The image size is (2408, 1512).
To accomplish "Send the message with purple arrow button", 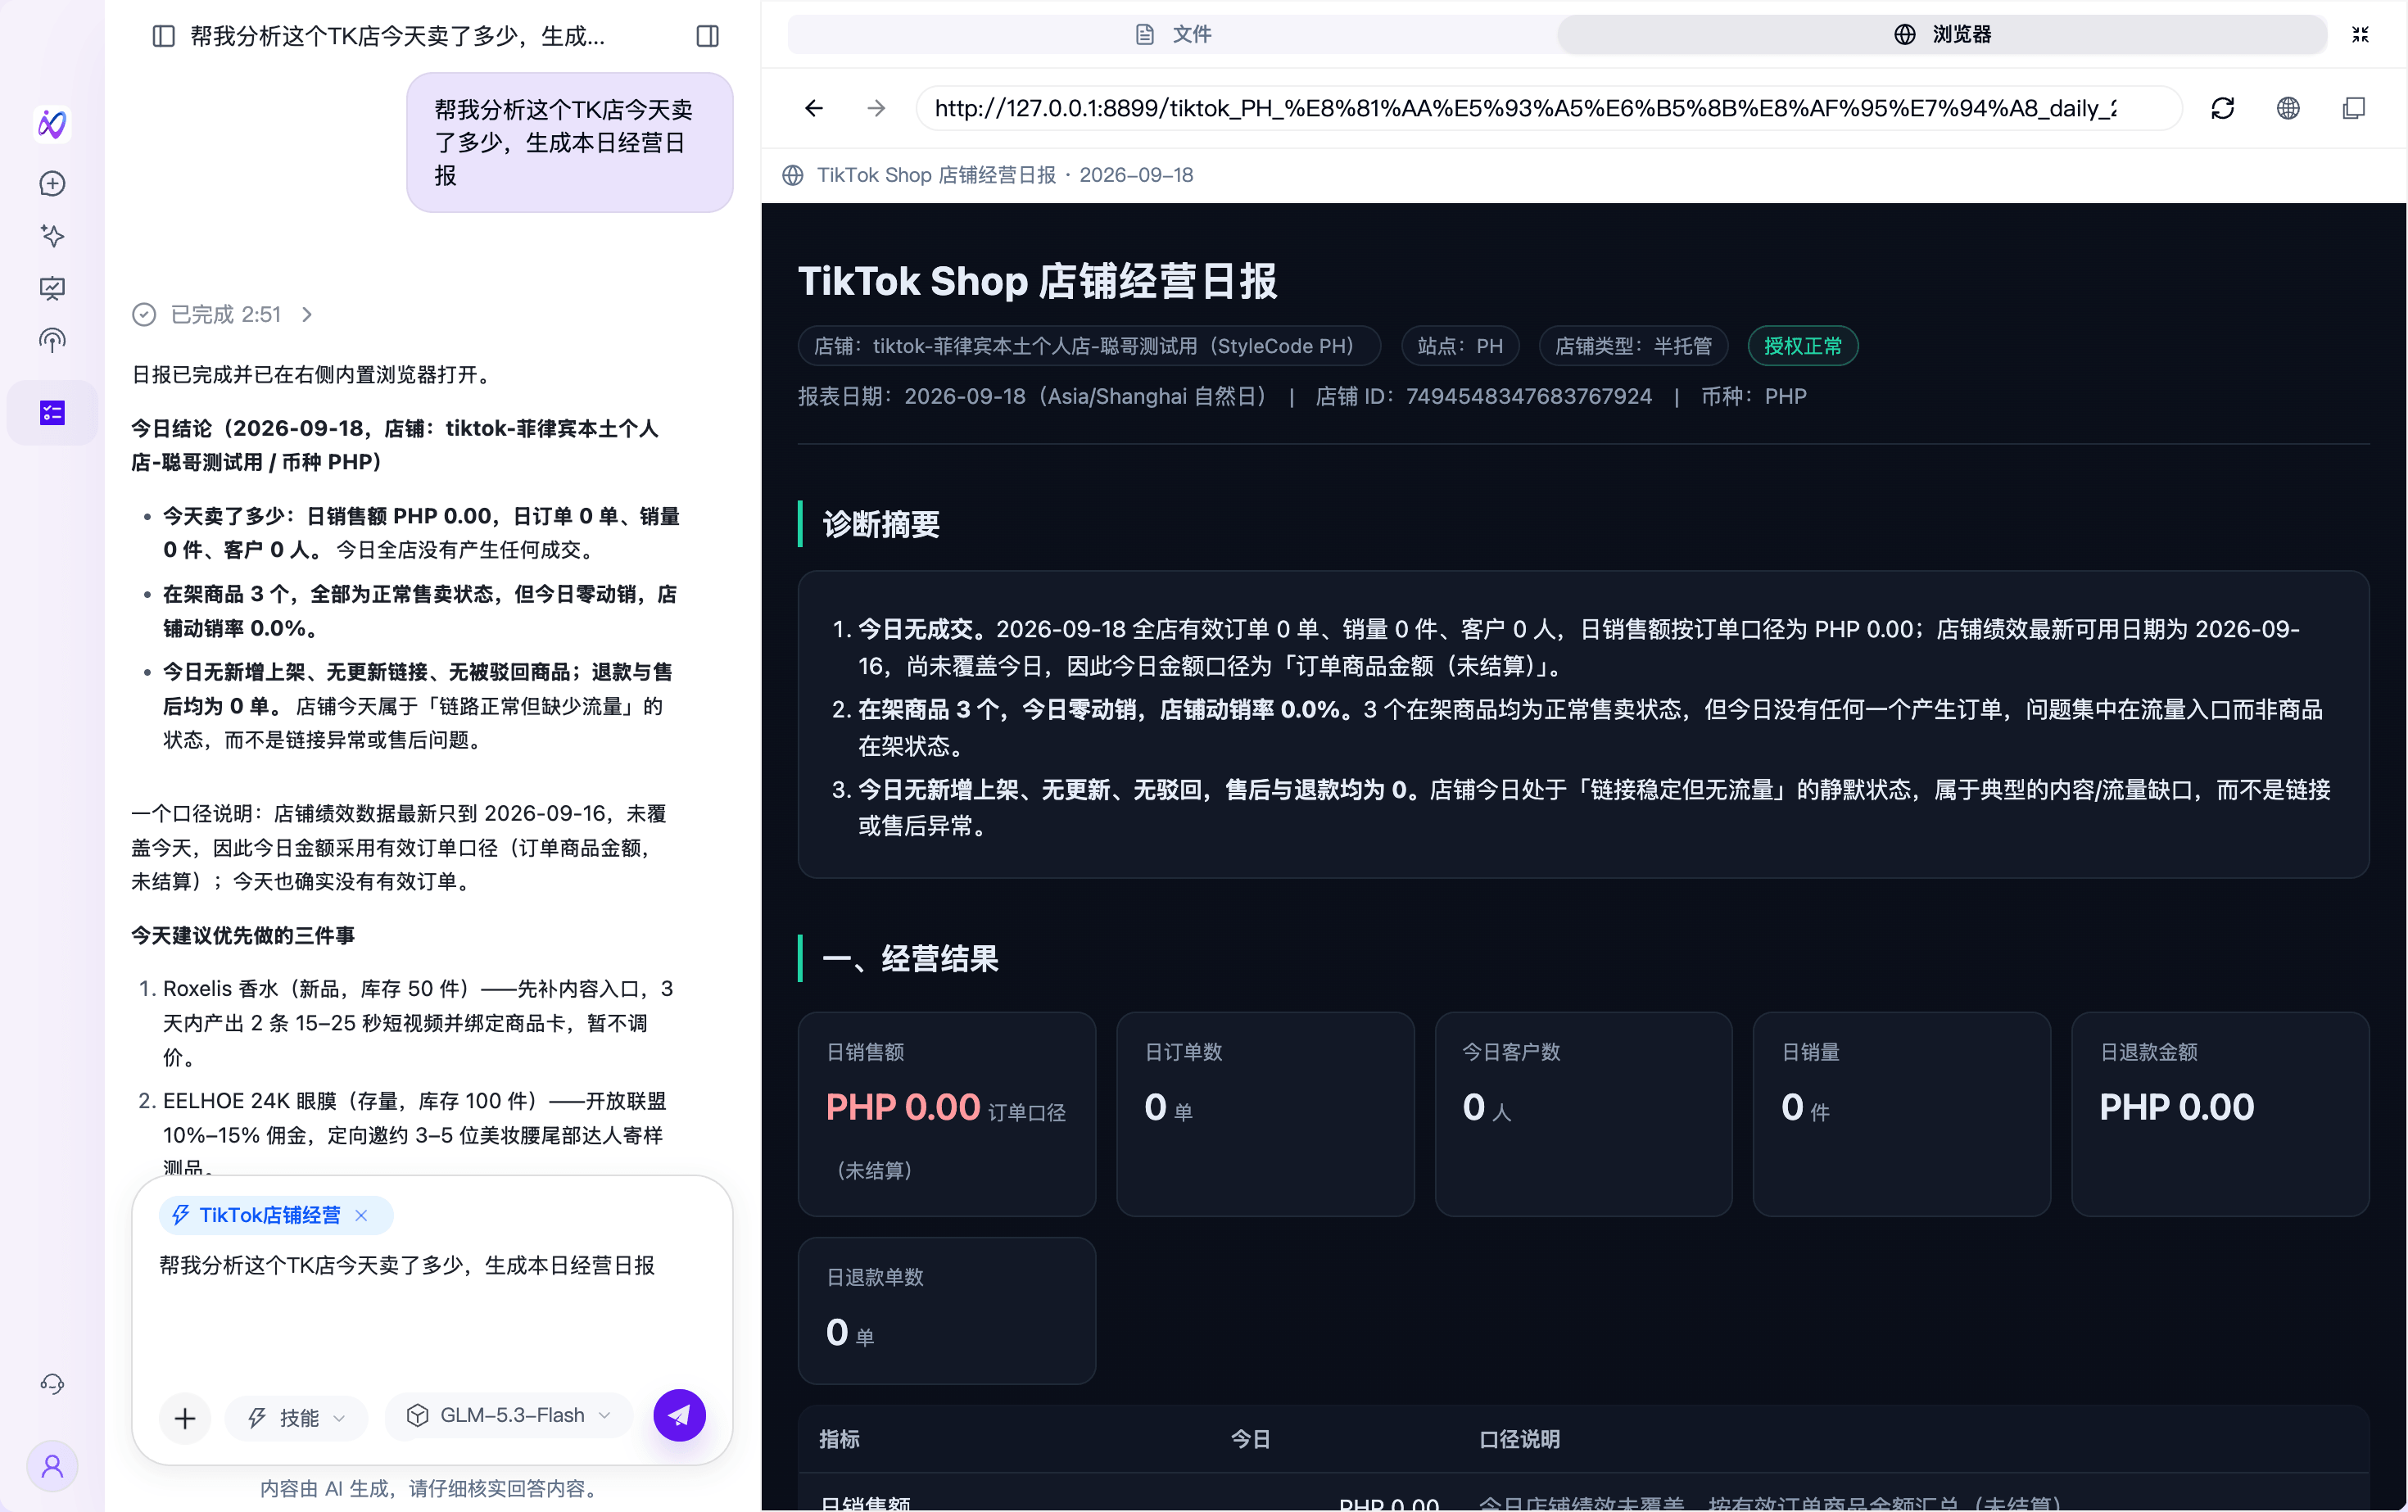I will (x=680, y=1415).
